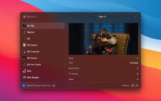Click the Bigfoot character thumbnail icon
Viewport: 161px width, 101px height.
coord(24,32)
